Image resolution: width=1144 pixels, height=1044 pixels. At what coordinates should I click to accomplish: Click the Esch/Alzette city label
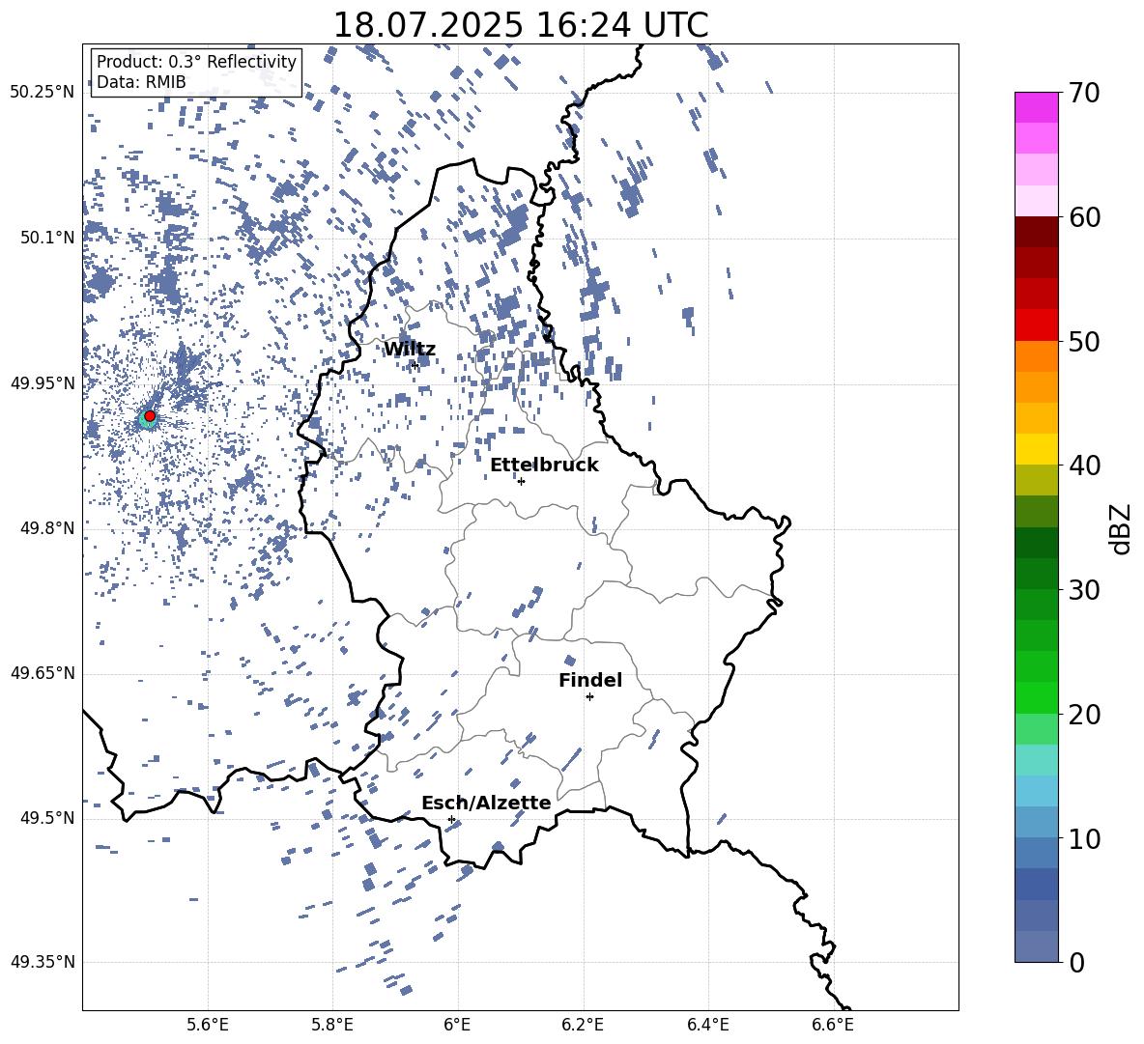click(486, 804)
